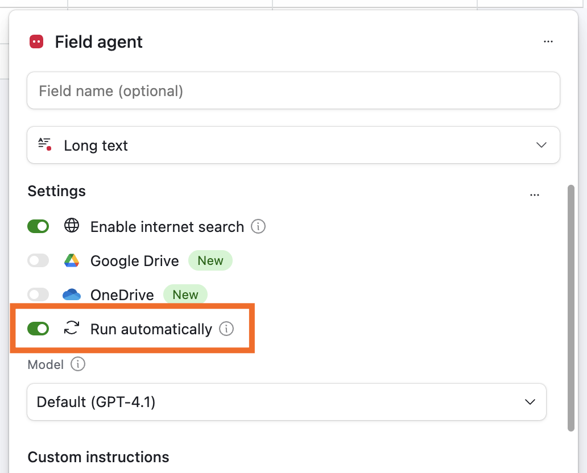This screenshot has width=587, height=473.
Task: Turn on the OneDrive toggle
Action: click(38, 294)
